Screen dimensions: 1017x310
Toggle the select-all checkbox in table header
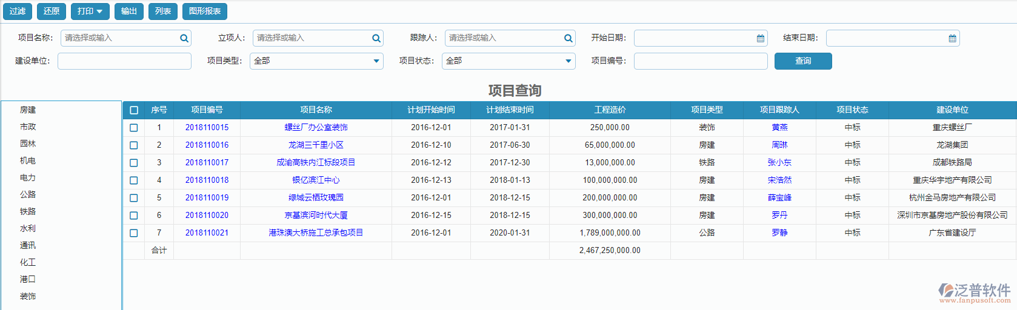tap(134, 110)
